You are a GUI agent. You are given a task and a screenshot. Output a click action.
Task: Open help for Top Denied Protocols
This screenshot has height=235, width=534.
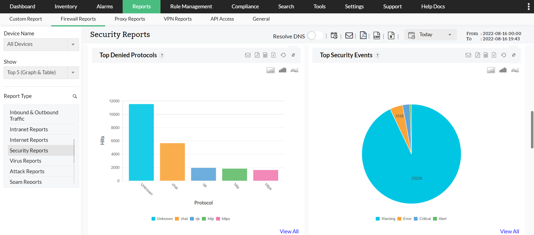(x=162, y=55)
